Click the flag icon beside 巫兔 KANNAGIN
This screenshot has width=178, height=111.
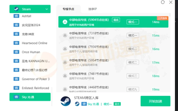16,61
